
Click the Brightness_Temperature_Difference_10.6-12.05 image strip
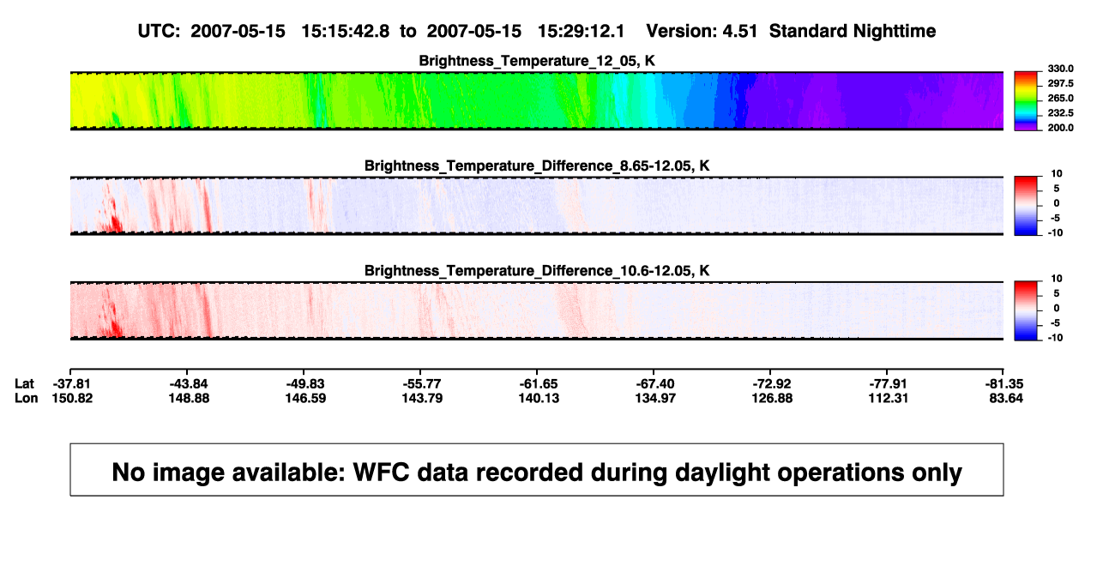[537, 310]
